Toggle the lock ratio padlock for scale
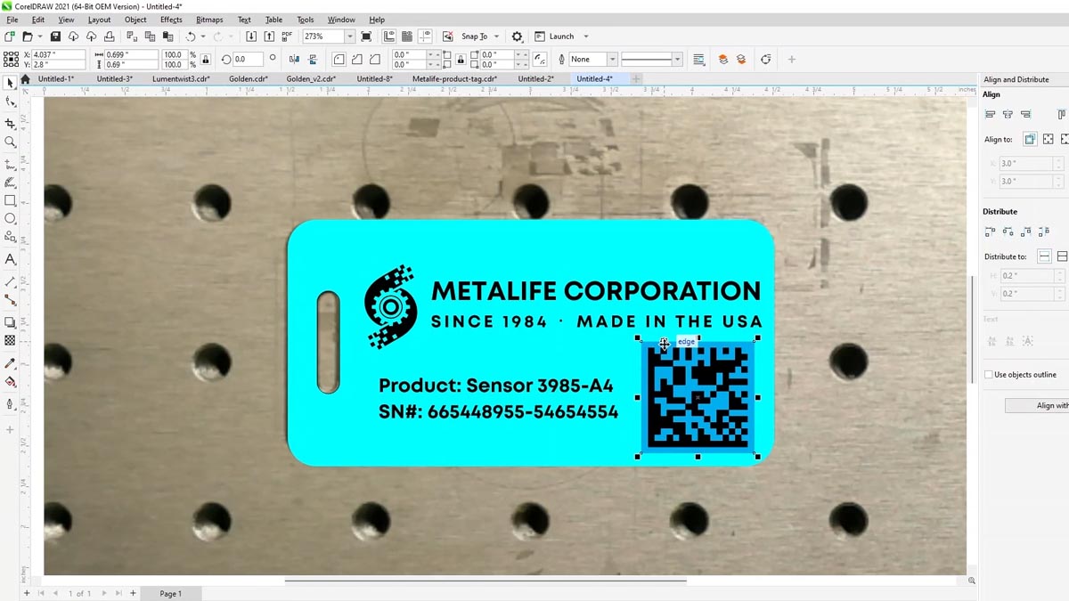The height and width of the screenshot is (601, 1069). click(206, 60)
